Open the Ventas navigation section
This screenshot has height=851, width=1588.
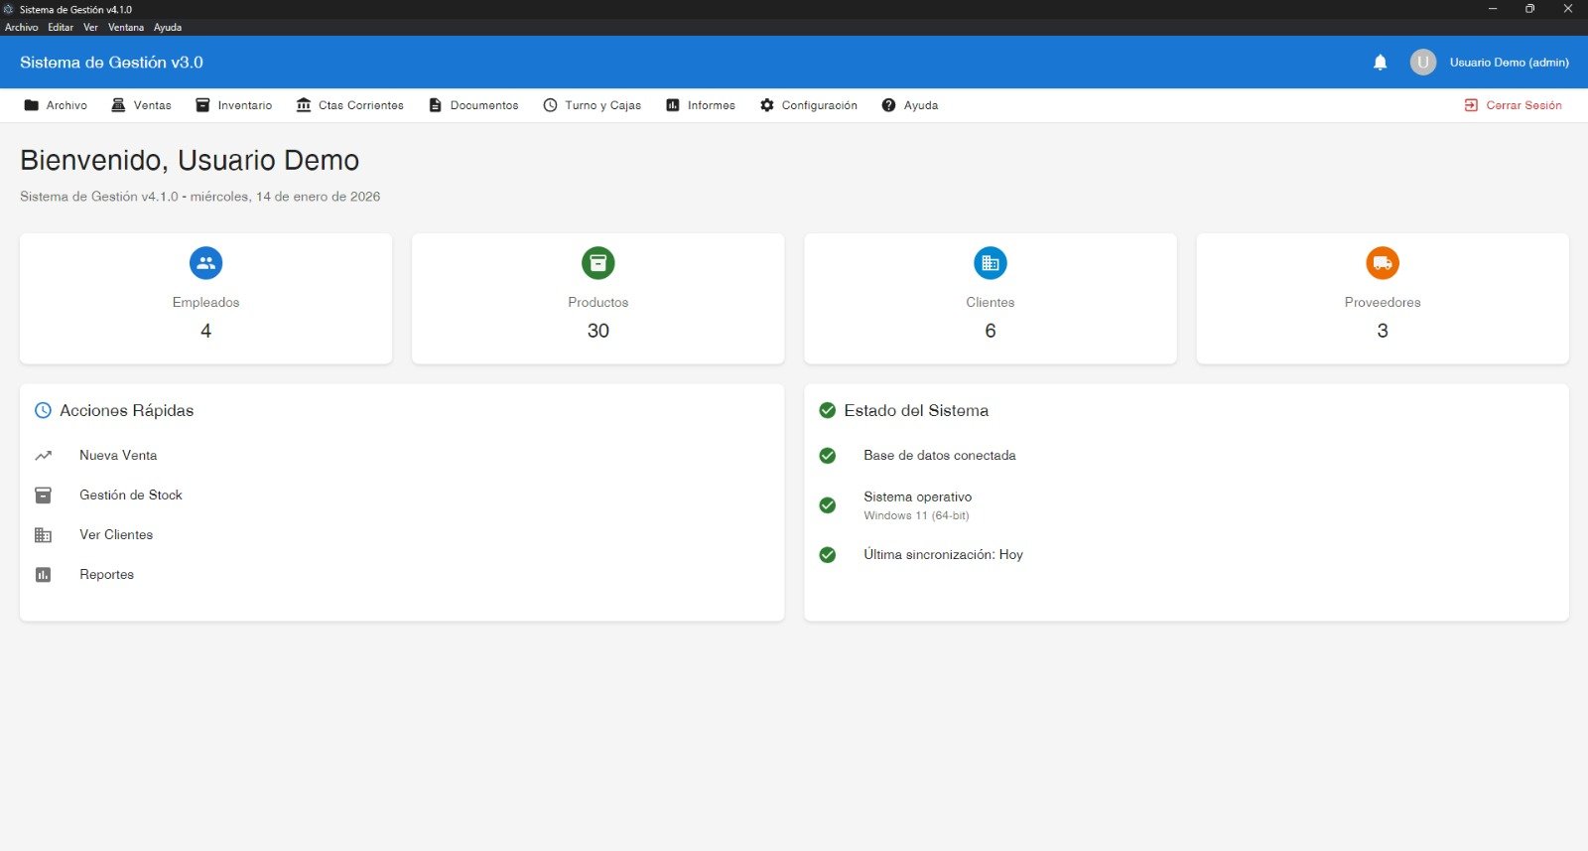coord(141,105)
